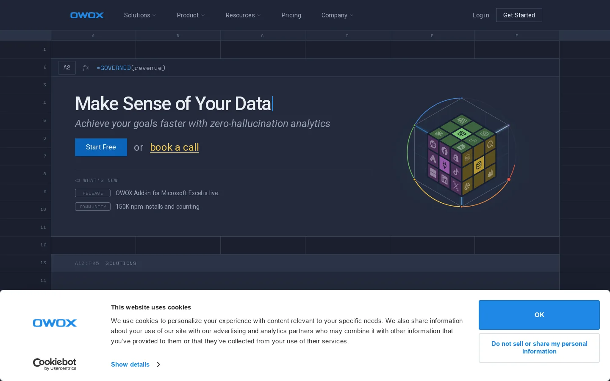Click the SOLUTIONS section label
The image size is (610, 381).
[x=121, y=263]
